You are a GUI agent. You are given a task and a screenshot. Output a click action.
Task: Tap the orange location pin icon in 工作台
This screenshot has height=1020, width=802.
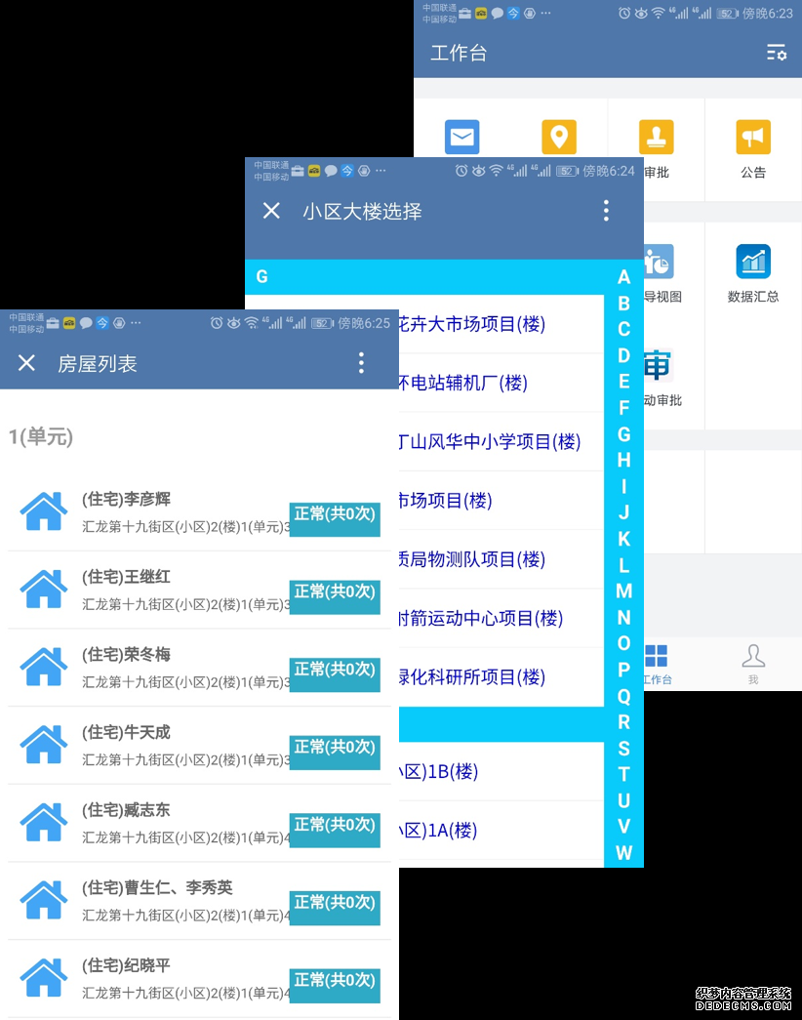[x=559, y=138]
